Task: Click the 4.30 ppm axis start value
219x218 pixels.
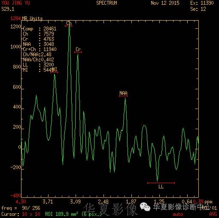Action: 21,202
